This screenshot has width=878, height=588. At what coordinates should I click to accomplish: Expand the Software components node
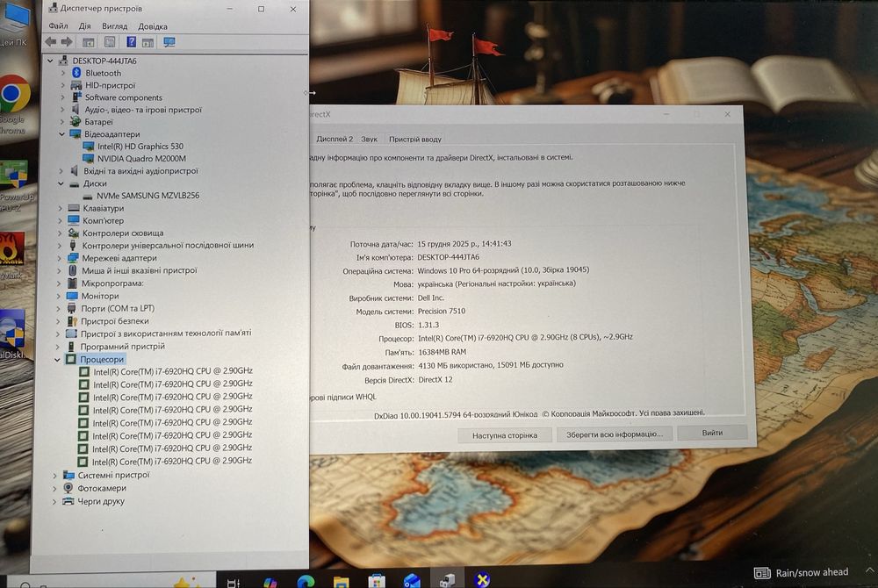pos(62,97)
